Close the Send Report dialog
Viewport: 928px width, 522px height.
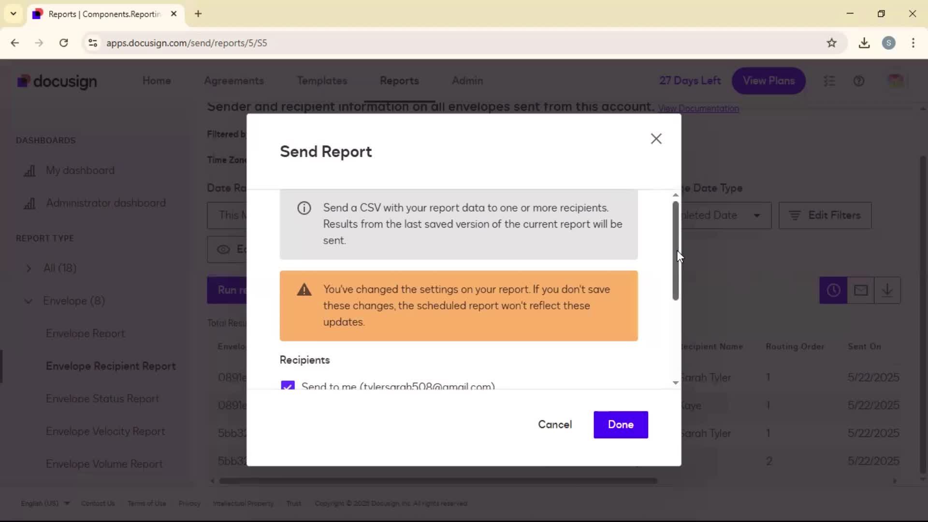(656, 139)
